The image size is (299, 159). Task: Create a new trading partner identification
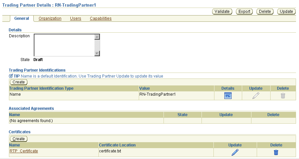[19, 82]
